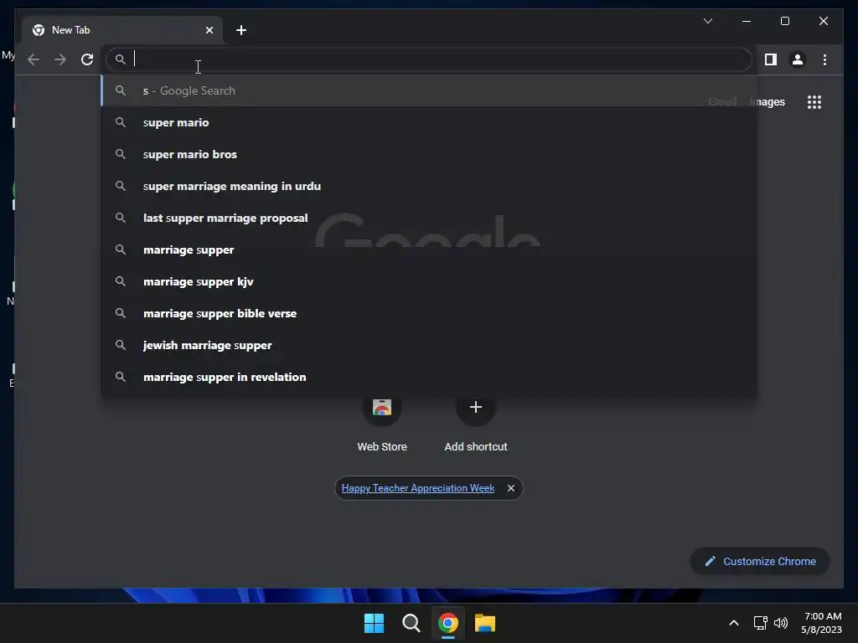Choose 'super marriage meaning in urdu'
The width and height of the screenshot is (858, 643).
point(429,186)
